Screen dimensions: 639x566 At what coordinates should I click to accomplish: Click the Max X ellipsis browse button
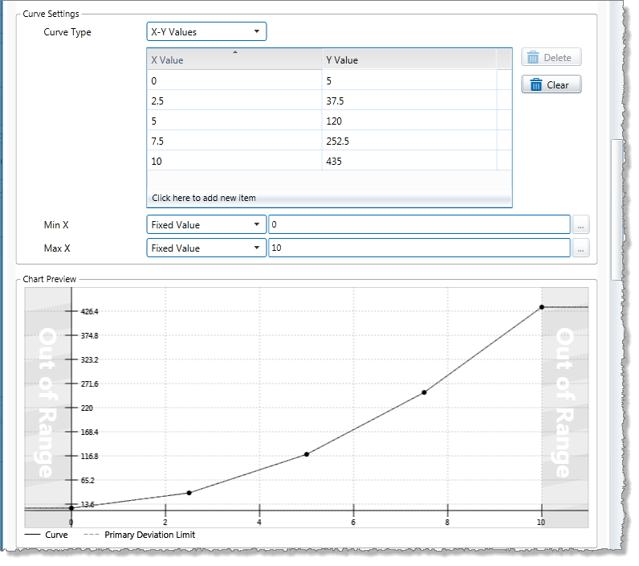(x=582, y=248)
